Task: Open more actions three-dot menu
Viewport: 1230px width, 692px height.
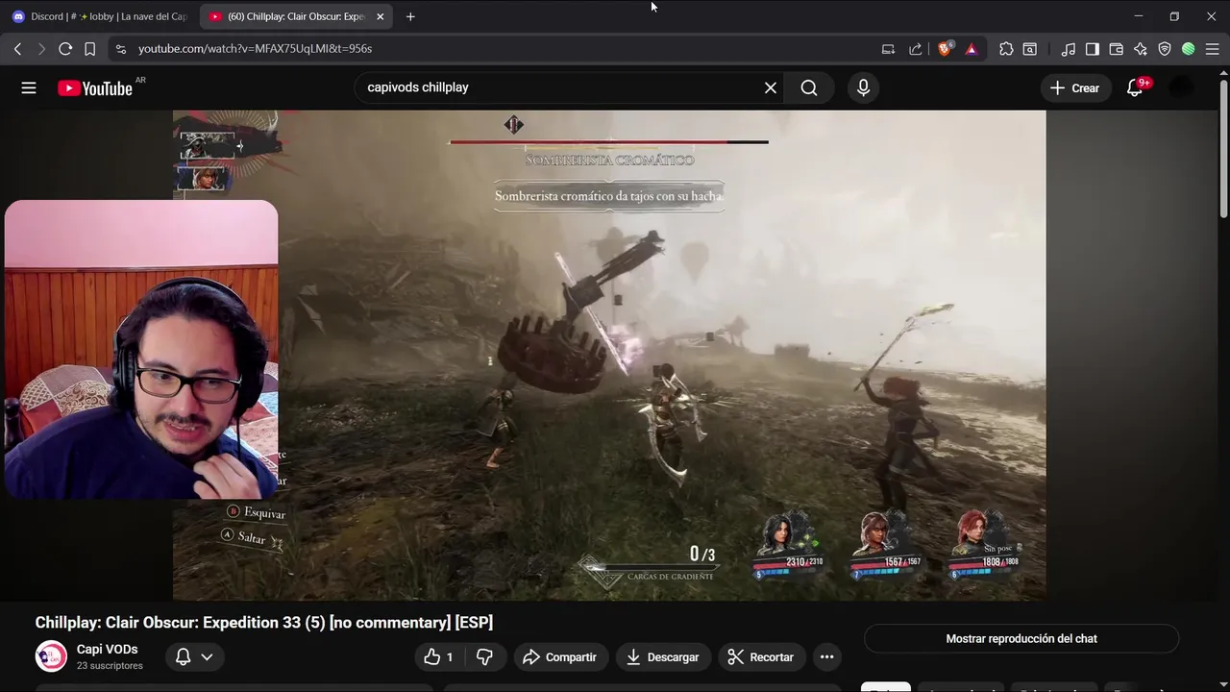Action: (826, 657)
